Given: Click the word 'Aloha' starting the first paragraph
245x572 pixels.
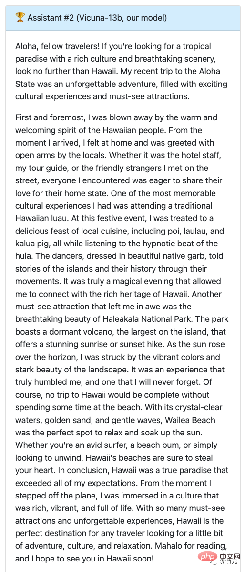Looking at the screenshot, I should [27, 47].
